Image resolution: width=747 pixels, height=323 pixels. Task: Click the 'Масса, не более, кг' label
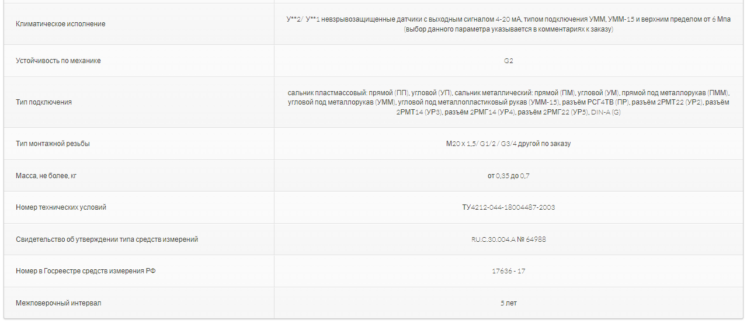coord(47,176)
